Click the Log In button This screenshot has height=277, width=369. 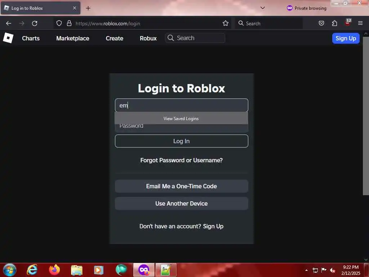(x=182, y=141)
